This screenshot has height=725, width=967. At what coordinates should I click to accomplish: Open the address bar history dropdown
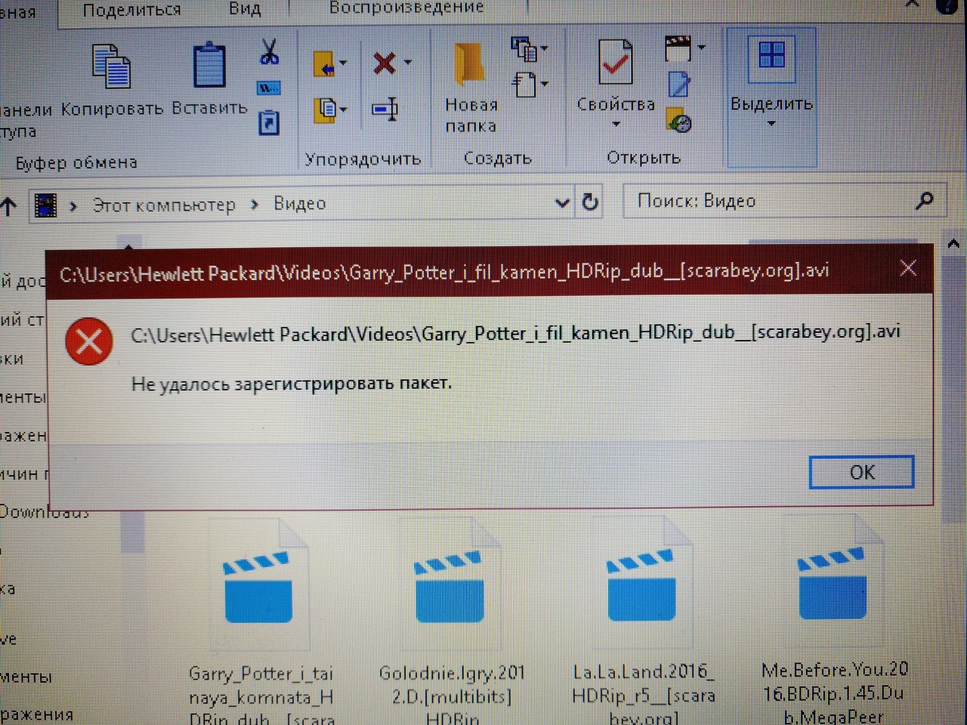click(x=562, y=202)
